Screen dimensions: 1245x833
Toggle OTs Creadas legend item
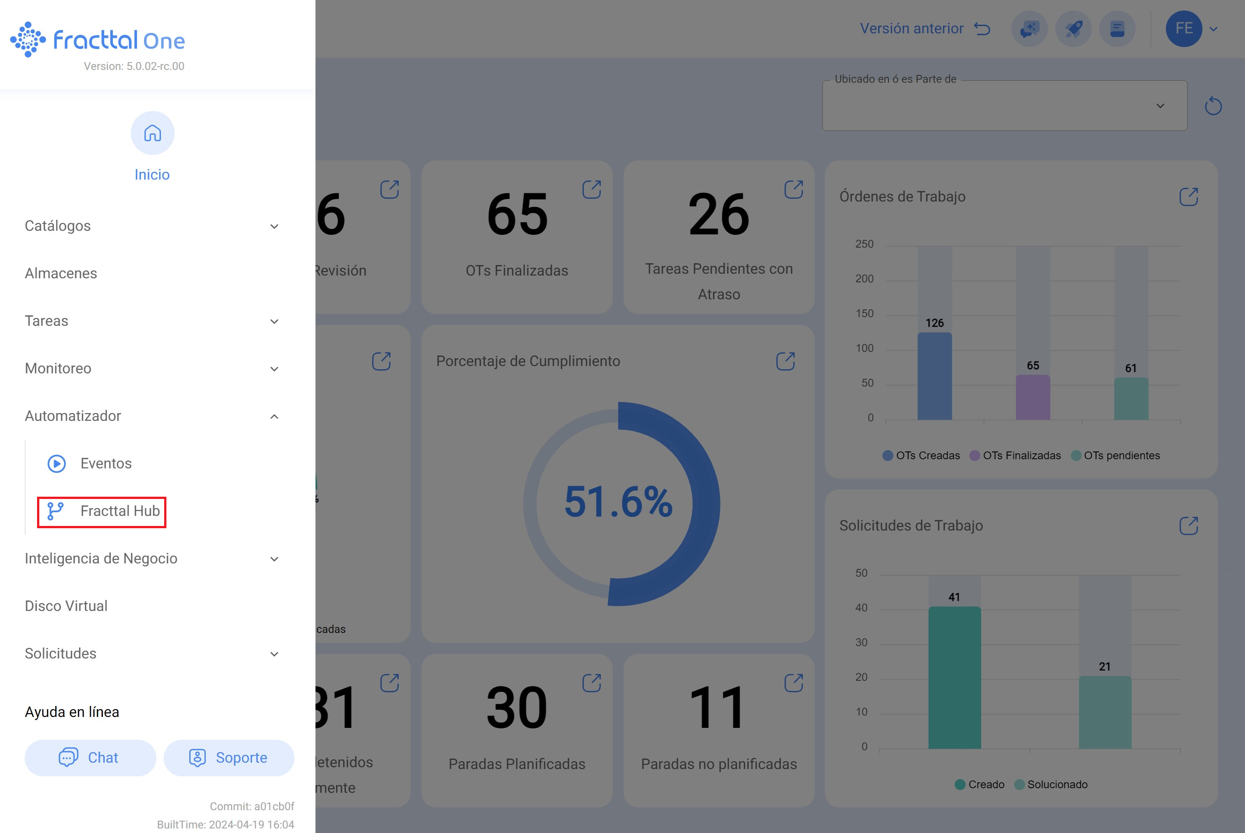[x=921, y=456]
